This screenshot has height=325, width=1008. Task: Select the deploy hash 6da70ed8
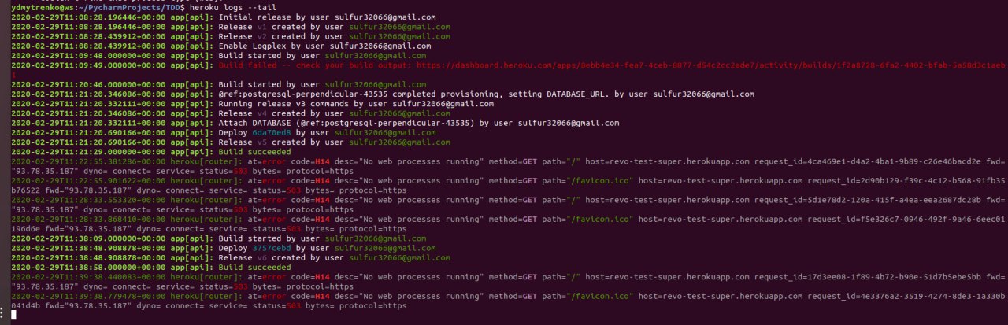270,133
